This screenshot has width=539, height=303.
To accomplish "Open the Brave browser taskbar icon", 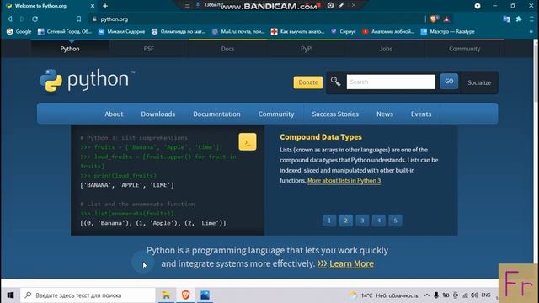I will point(185,295).
